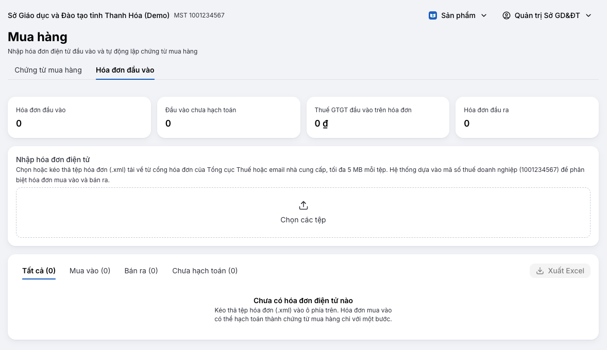Click the user account avatar icon
This screenshot has width=607, height=350.
(x=507, y=15)
